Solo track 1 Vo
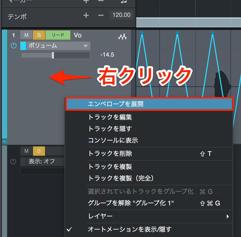 [x=39, y=35]
